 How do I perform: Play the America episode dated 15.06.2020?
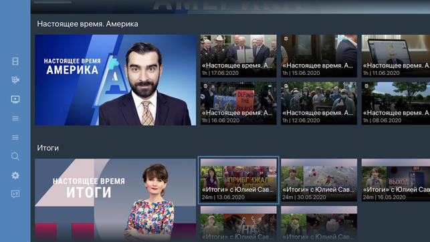pyautogui.click(x=319, y=56)
